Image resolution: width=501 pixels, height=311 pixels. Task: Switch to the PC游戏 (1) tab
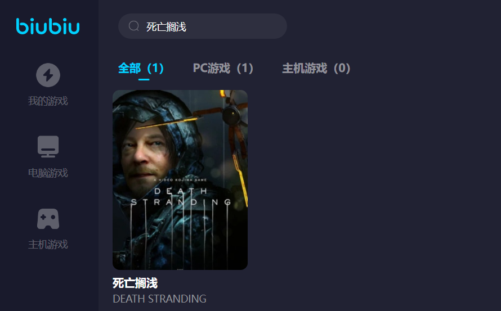pos(223,68)
